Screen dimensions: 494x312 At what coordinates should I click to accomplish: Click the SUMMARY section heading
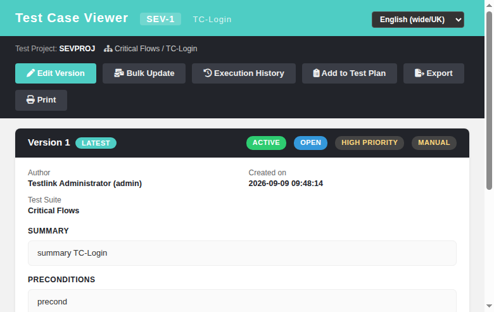pyautogui.click(x=48, y=231)
